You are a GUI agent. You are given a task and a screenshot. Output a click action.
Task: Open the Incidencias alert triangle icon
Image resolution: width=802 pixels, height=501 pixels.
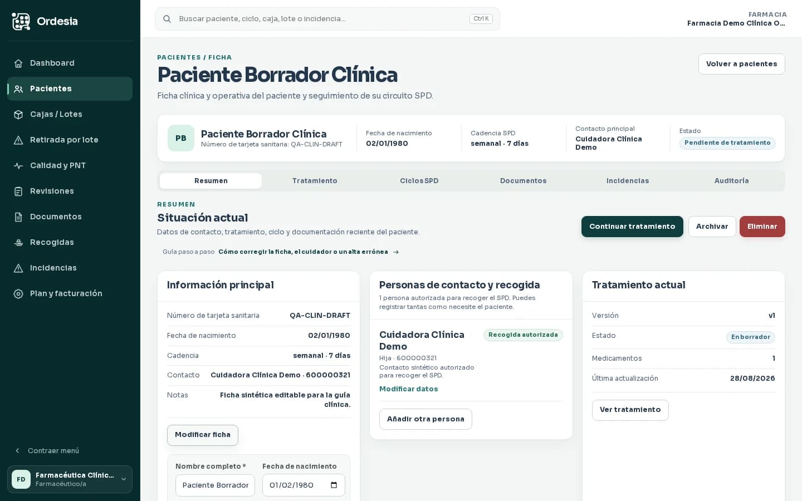click(18, 268)
